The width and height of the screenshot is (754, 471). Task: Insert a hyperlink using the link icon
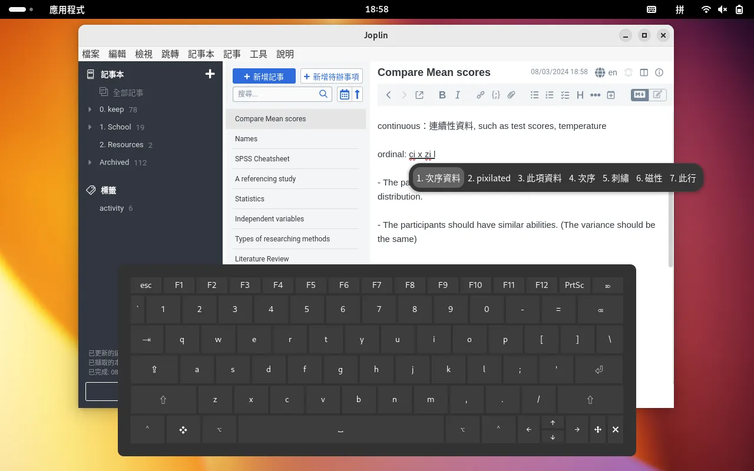click(x=480, y=95)
